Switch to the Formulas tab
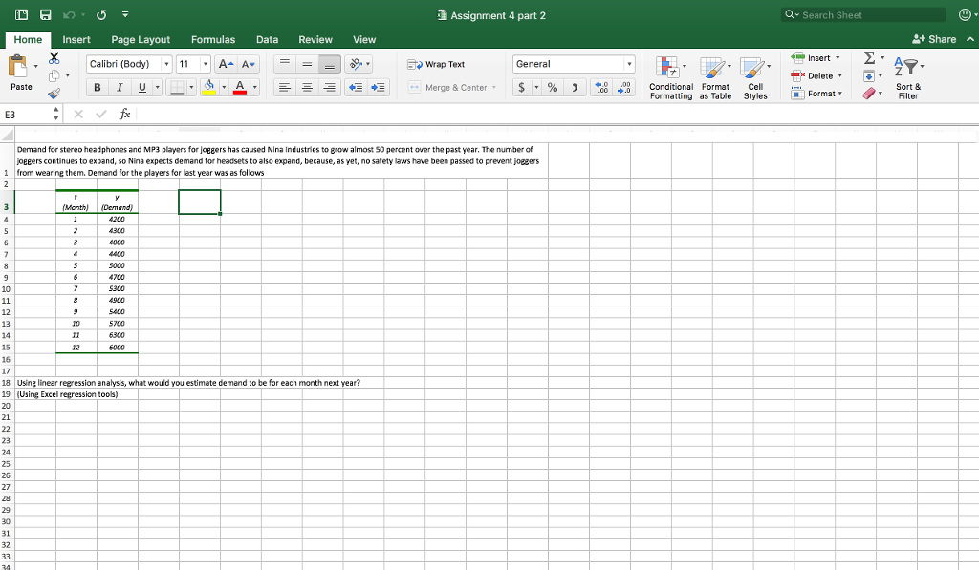Image resolution: width=979 pixels, height=570 pixels. tap(213, 40)
